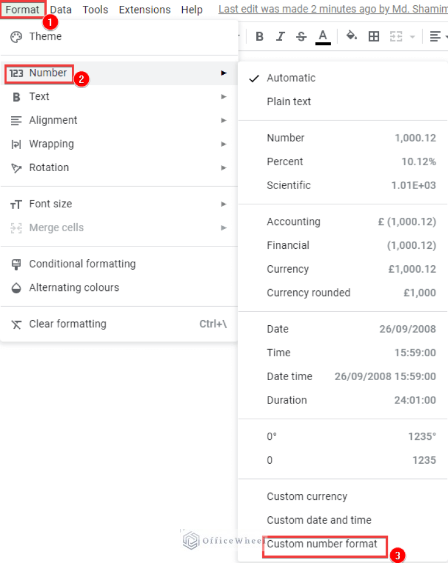Toggle italic formatting
The image size is (448, 563).
(x=280, y=36)
